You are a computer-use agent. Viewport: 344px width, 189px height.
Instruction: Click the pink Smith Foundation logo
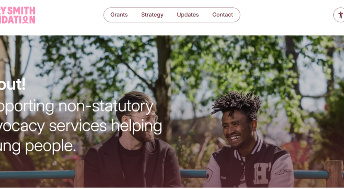click(17, 15)
